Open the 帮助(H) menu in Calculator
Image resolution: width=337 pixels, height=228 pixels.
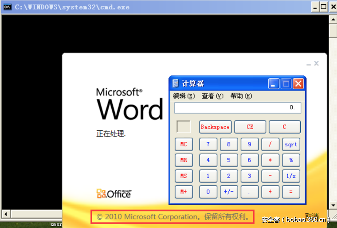[241, 96]
